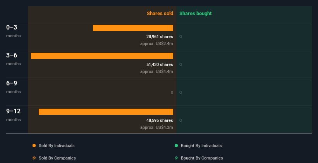Click the striped Bought By Companies legend icon
Screen dimensions: 318x163
pos(176,158)
